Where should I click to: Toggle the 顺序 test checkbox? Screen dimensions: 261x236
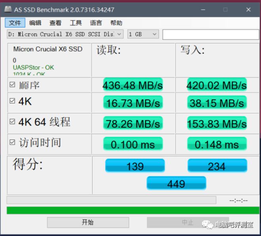click(12, 84)
